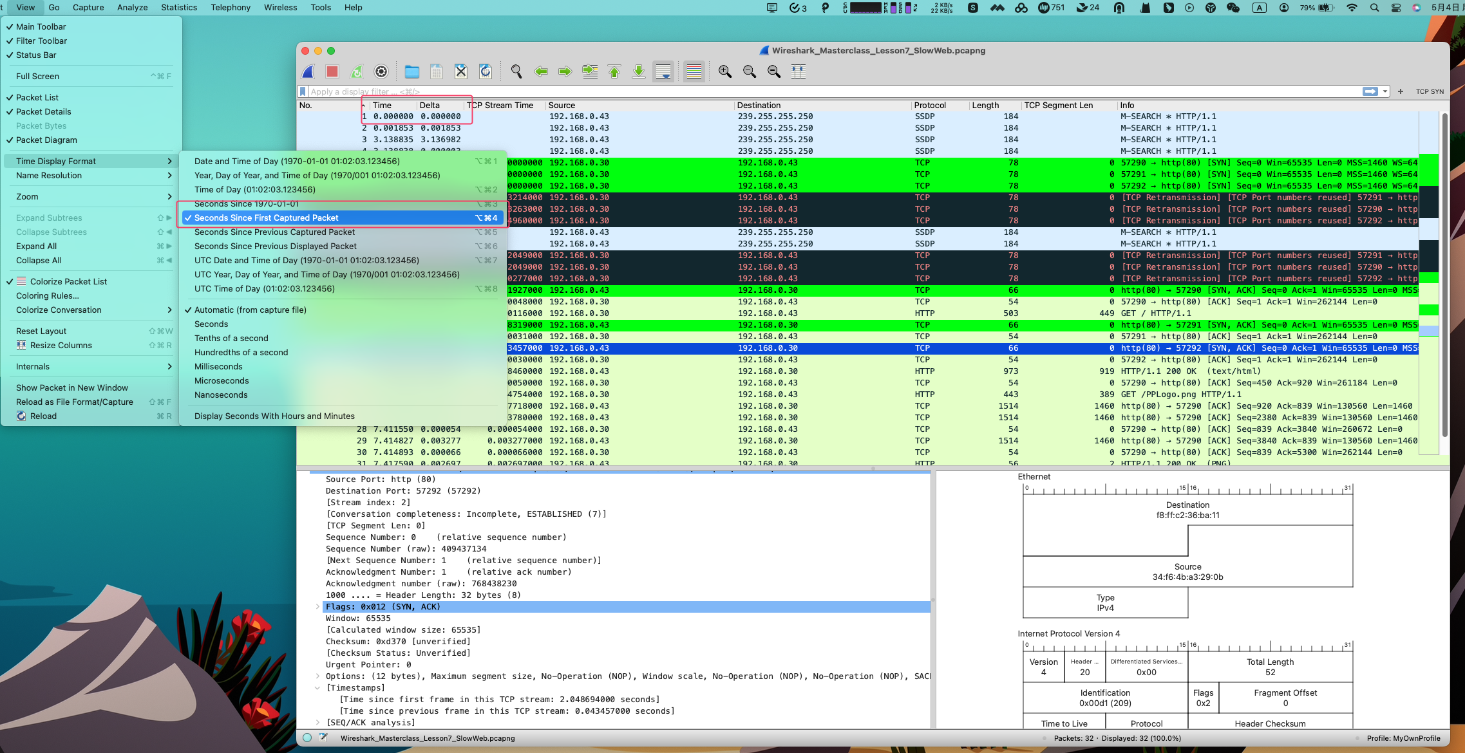1465x753 pixels.
Task: Open a capture file using the folder icon
Action: (x=411, y=71)
